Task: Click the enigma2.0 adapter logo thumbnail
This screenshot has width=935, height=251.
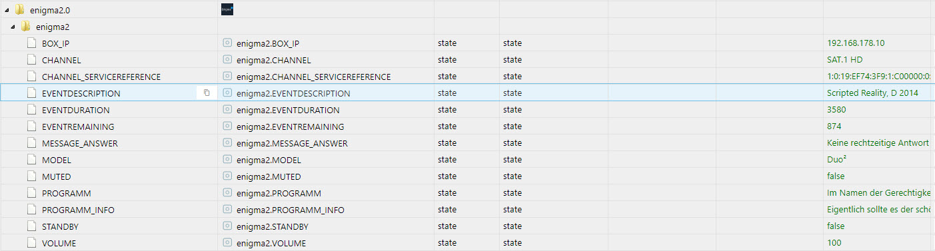Action: click(227, 9)
